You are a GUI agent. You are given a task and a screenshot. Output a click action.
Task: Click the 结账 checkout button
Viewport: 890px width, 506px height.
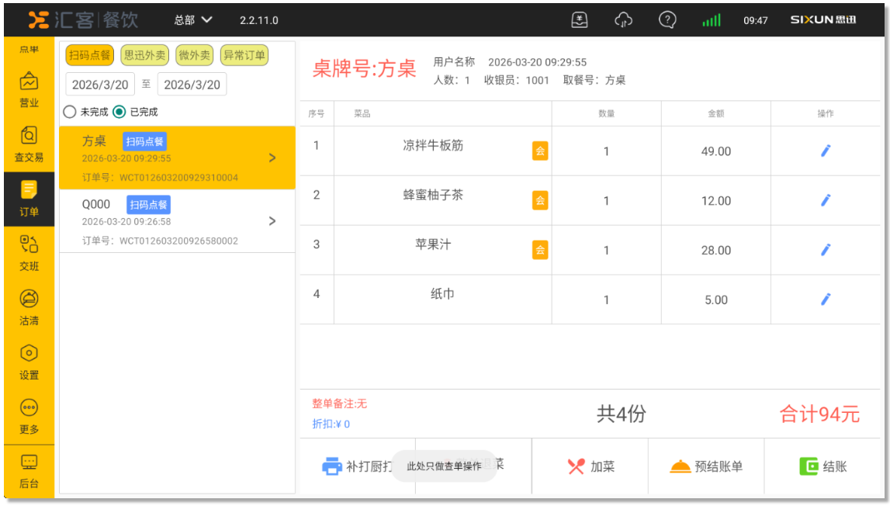click(823, 466)
